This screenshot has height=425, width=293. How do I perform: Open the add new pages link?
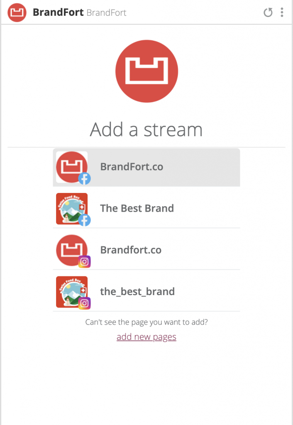[x=146, y=337]
